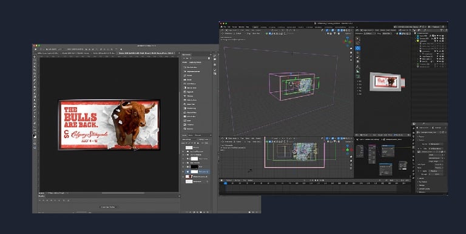Switch to the Layout workspace tab

pyautogui.click(x=255, y=27)
